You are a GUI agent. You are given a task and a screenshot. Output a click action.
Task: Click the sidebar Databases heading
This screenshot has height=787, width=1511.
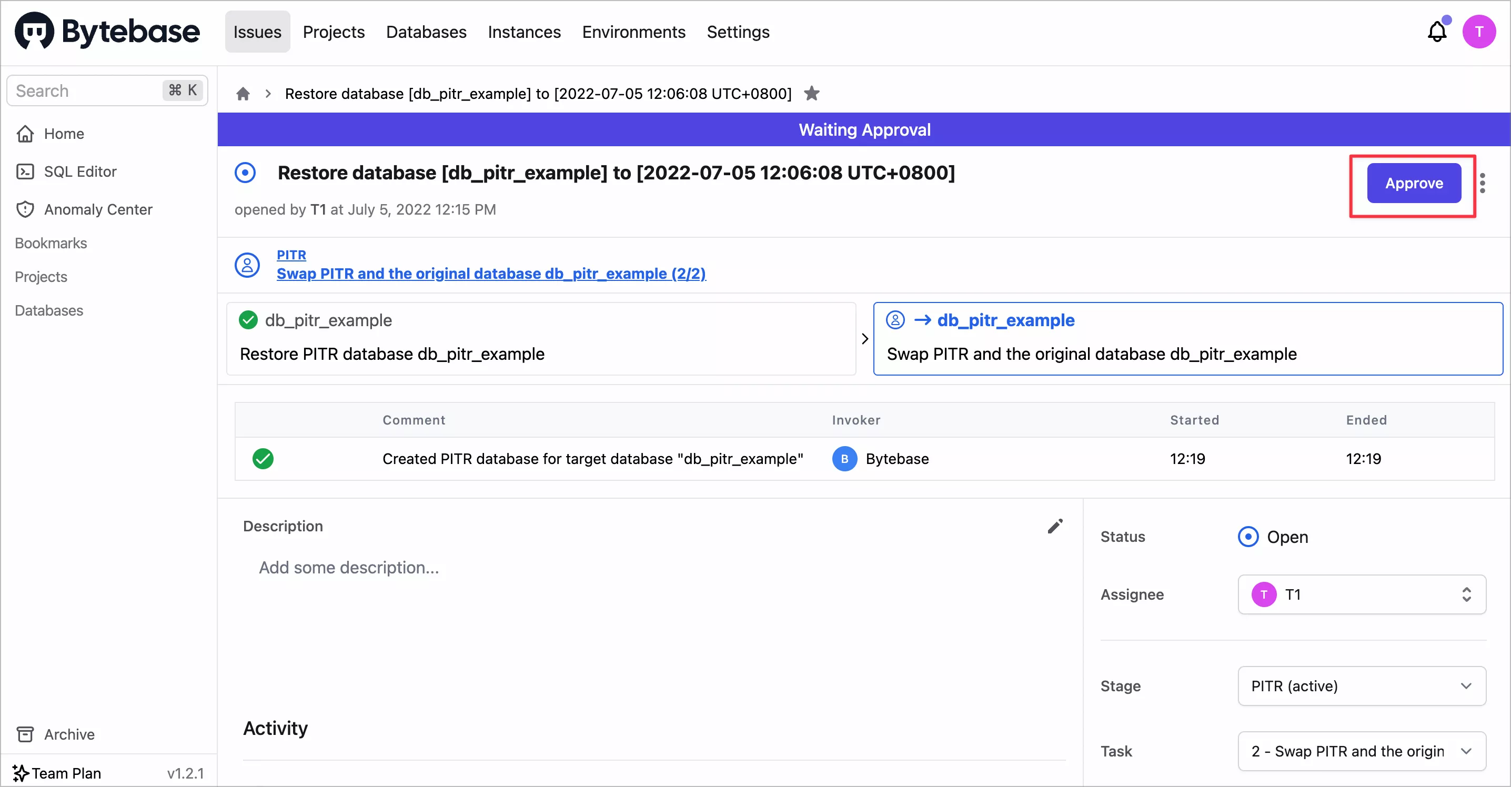coord(49,310)
